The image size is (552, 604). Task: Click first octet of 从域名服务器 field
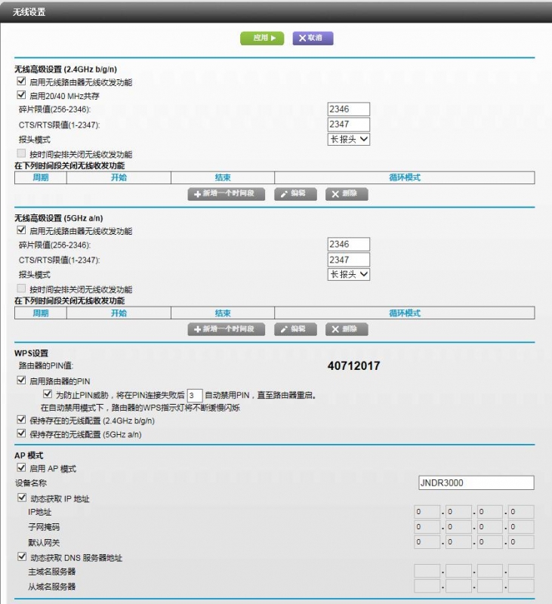pos(427,586)
